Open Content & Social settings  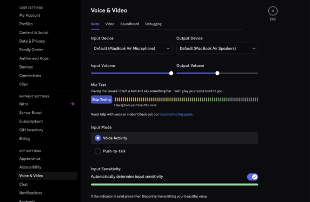point(34,32)
